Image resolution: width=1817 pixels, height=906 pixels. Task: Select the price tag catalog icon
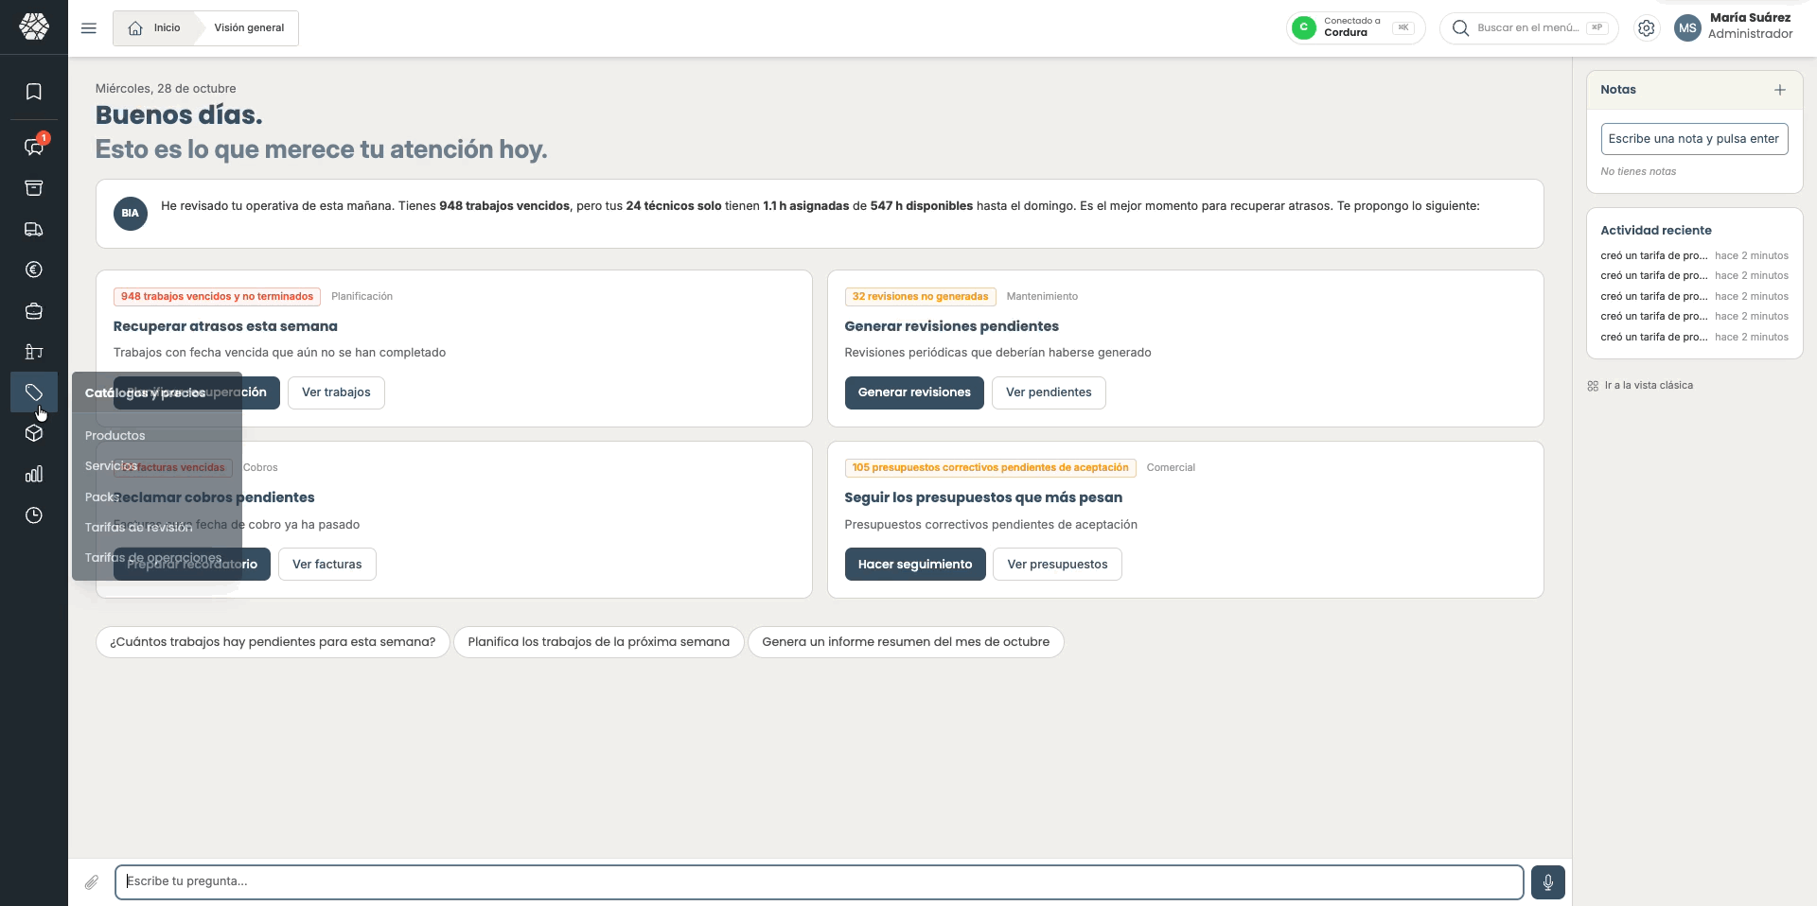(x=34, y=392)
